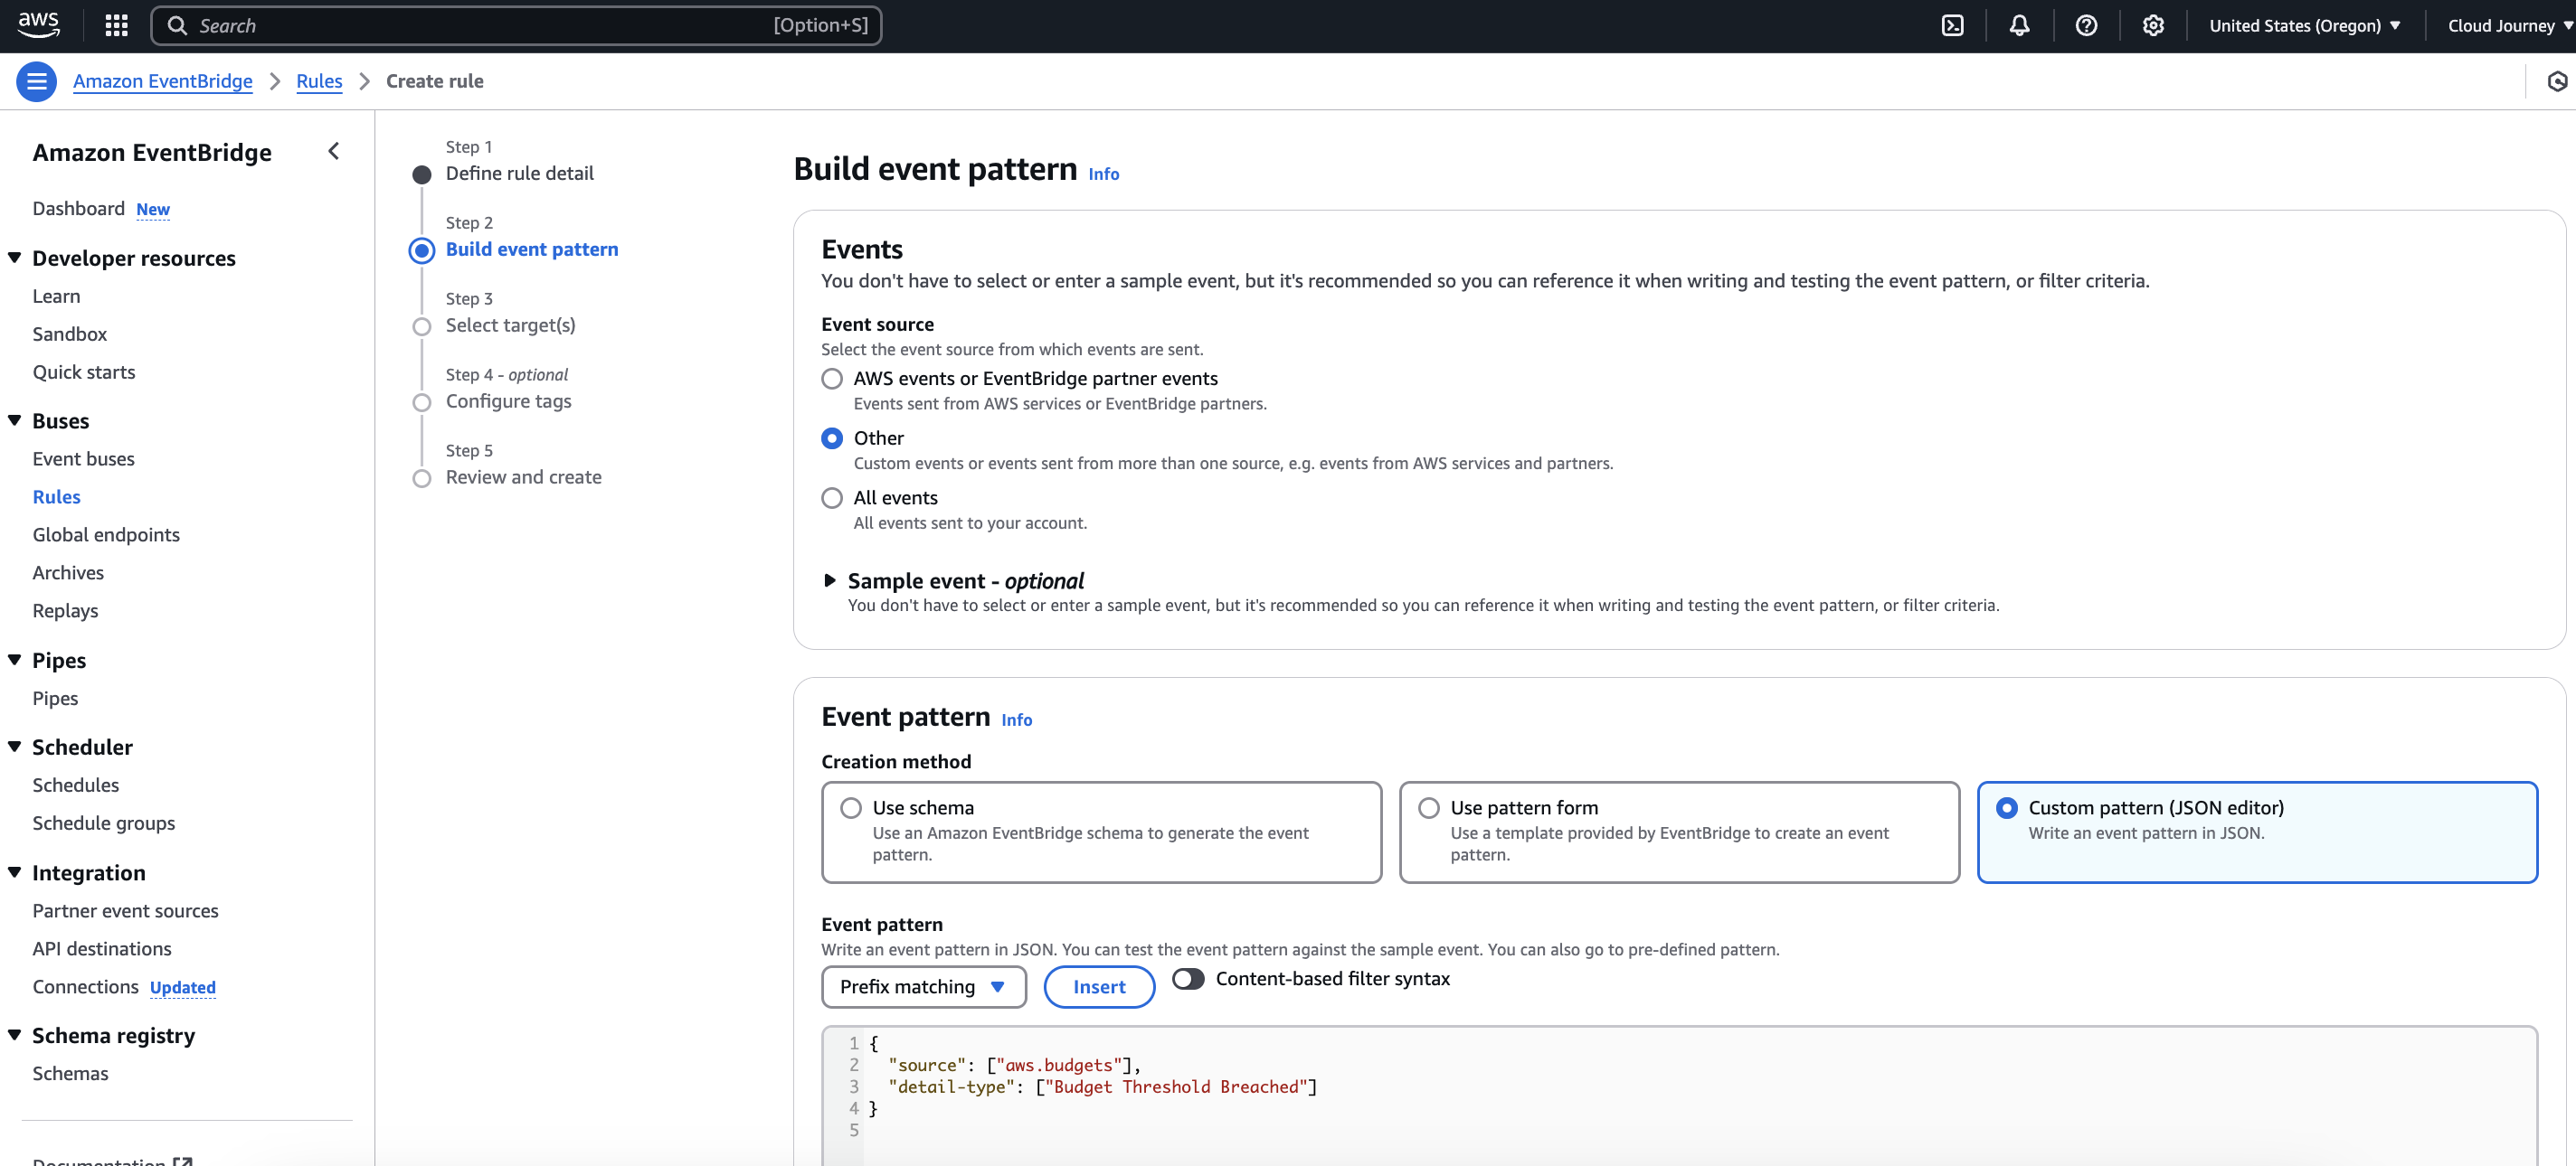Image resolution: width=2576 pixels, height=1166 pixels.
Task: Open the United States (Oregon) region menu
Action: (x=2304, y=26)
